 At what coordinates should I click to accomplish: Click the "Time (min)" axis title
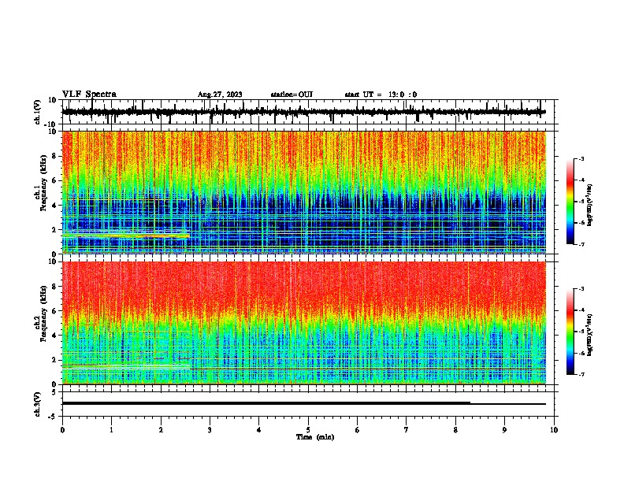315,437
